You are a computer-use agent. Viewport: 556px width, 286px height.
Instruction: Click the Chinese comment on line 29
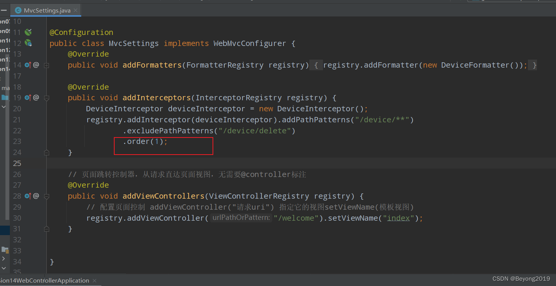point(250,207)
